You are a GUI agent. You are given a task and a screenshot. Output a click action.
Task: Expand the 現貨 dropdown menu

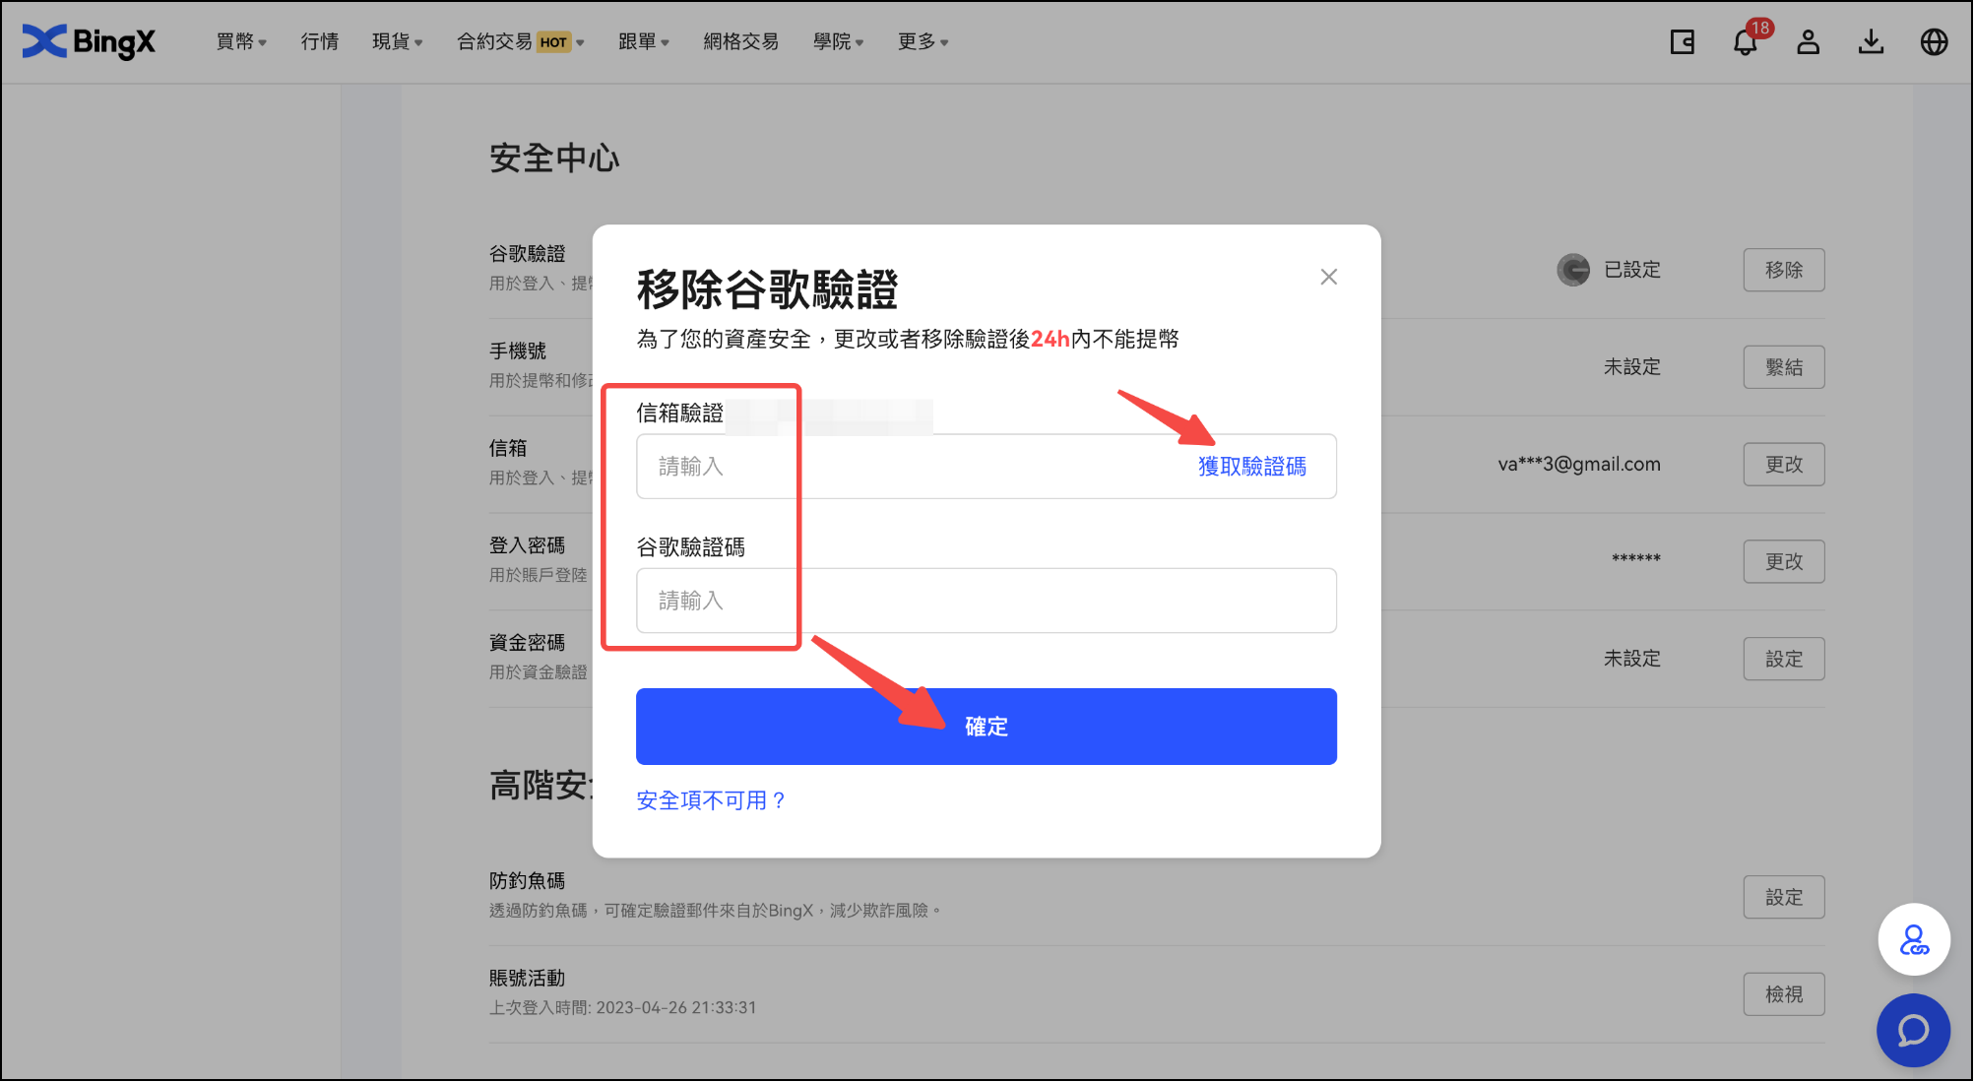pyautogui.click(x=398, y=41)
